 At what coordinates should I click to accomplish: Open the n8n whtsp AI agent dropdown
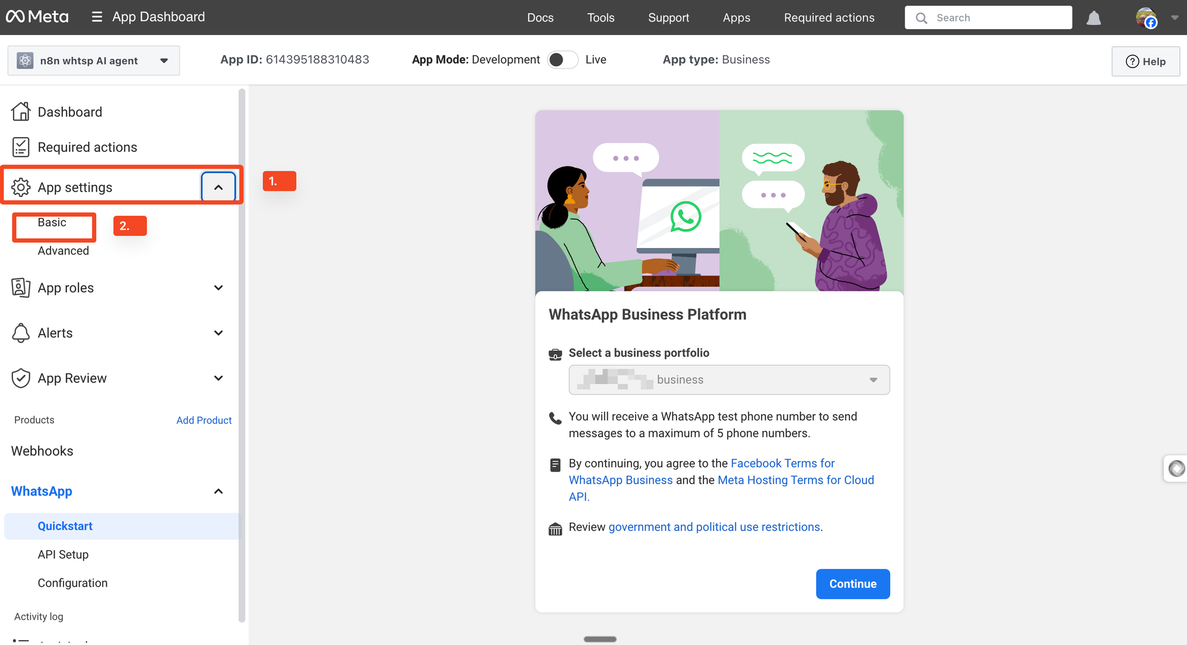94,61
